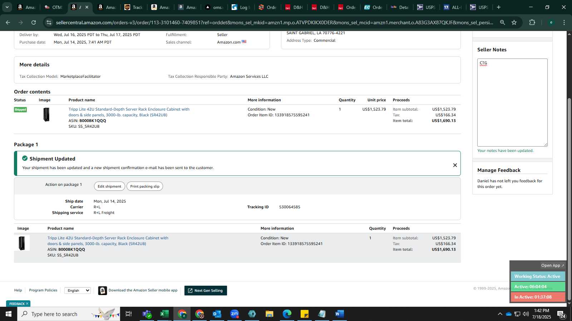Switch to the OTM tab

[x=53, y=7]
